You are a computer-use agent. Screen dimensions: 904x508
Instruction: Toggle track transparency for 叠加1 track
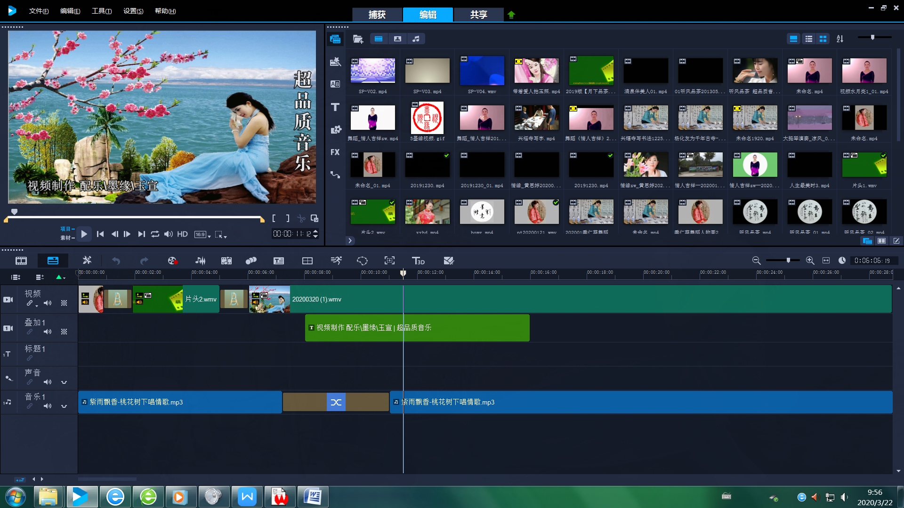[64, 332]
